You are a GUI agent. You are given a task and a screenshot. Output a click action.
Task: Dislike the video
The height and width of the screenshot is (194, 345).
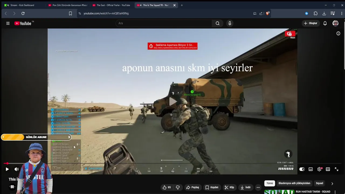click(178, 187)
